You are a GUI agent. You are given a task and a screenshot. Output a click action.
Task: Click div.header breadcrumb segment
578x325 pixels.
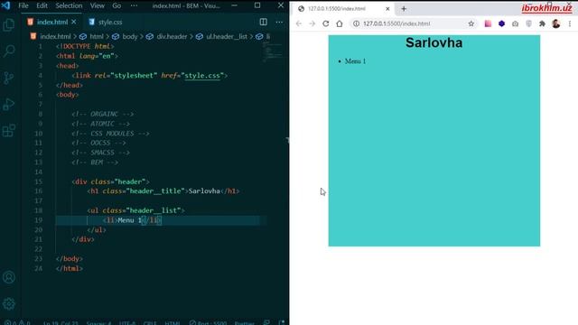pyautogui.click(x=172, y=36)
